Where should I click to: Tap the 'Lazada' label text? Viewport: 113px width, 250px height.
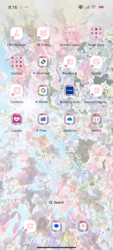[17, 131]
